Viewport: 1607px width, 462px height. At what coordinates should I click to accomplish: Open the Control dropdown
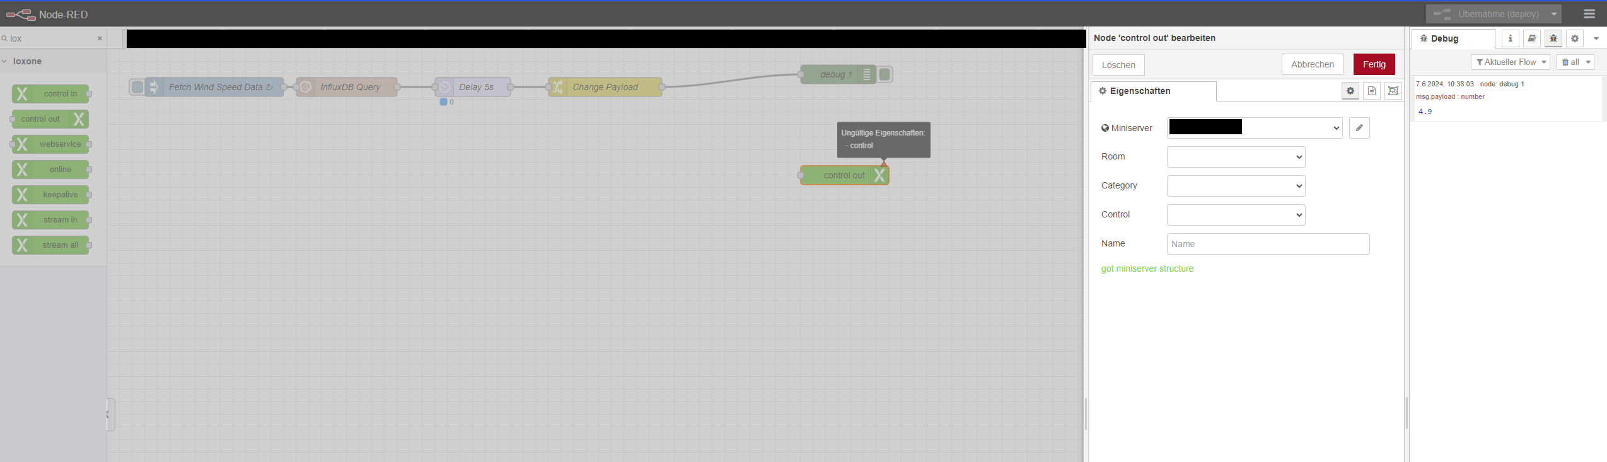(1236, 215)
